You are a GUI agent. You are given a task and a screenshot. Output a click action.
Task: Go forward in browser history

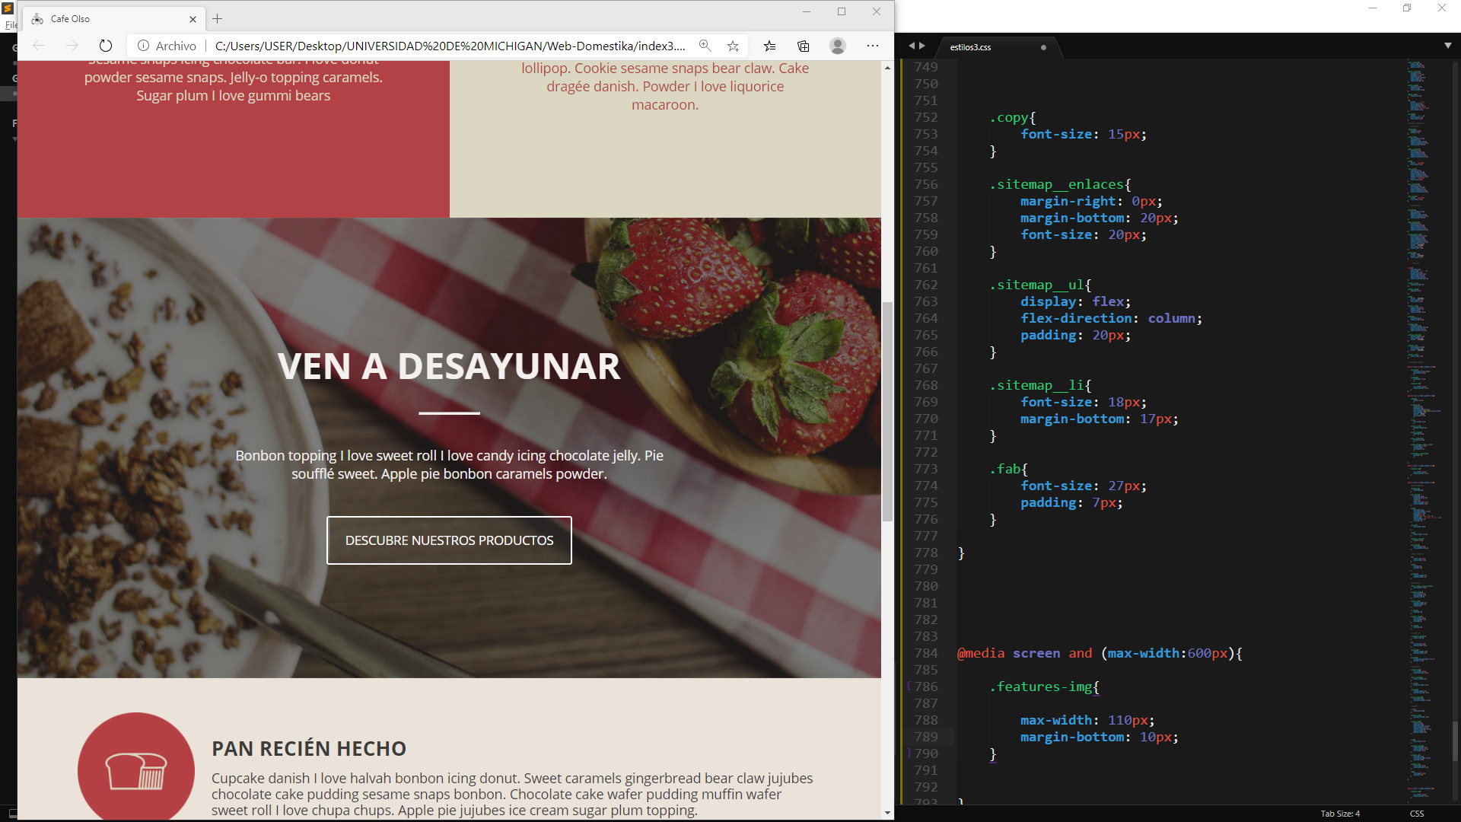pyautogui.click(x=72, y=46)
